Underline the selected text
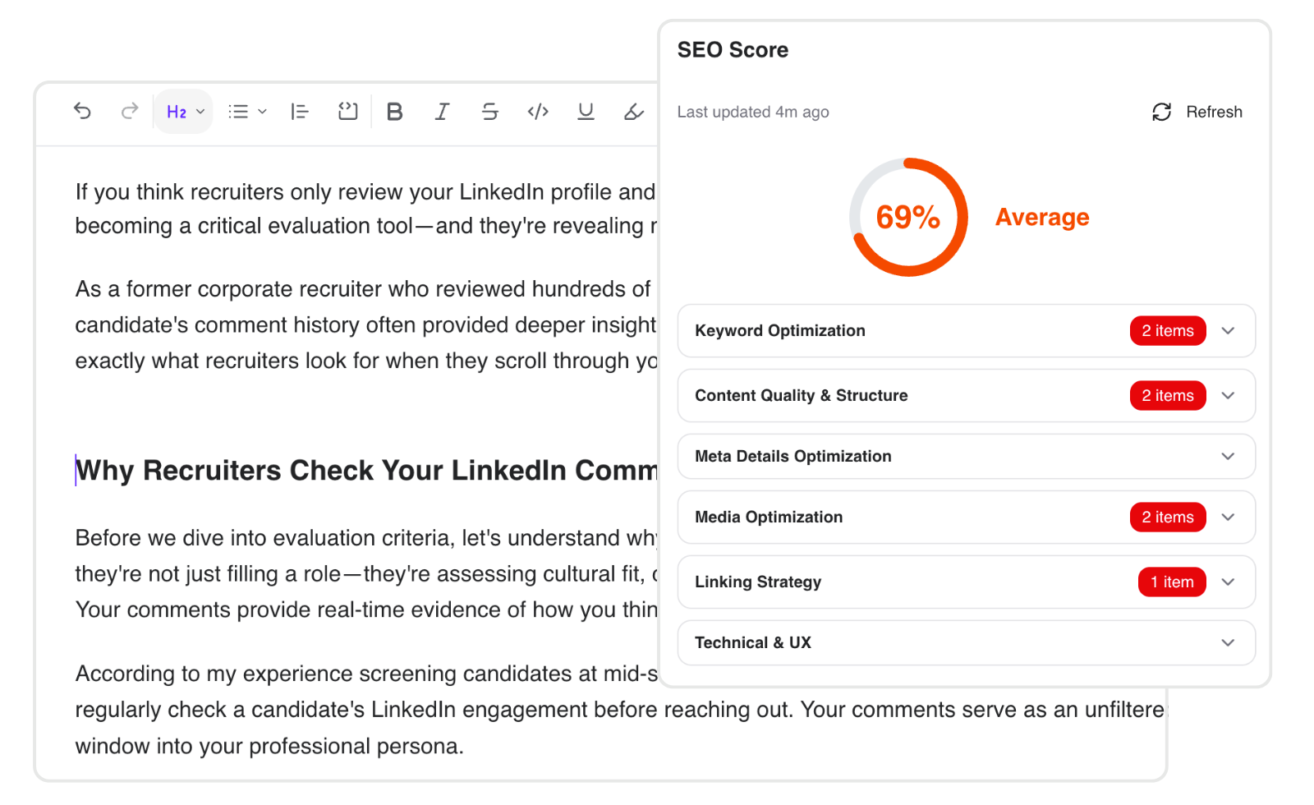The width and height of the screenshot is (1314, 805). [586, 112]
